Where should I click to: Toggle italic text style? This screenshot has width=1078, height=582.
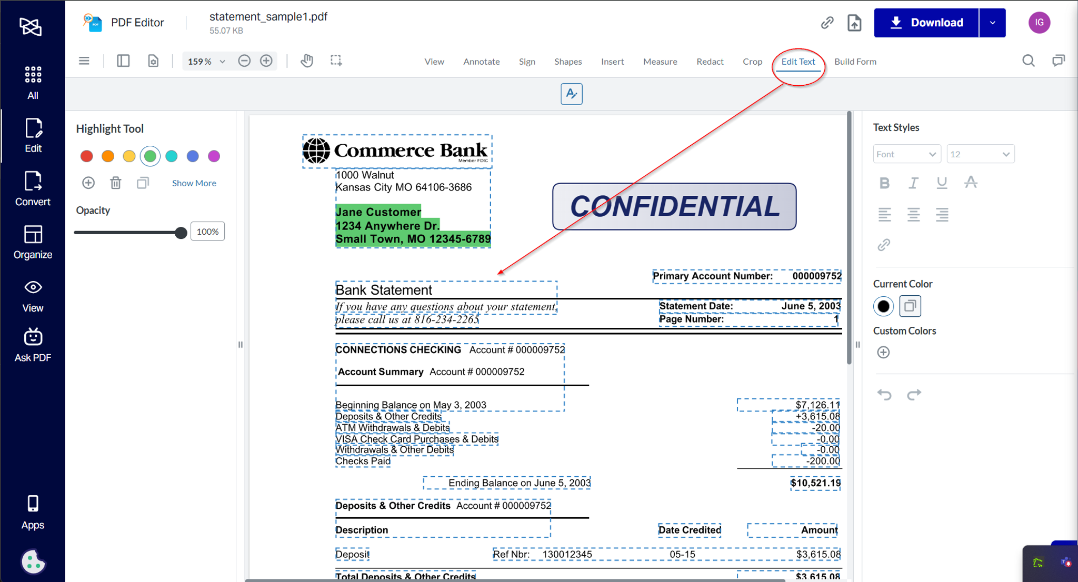(913, 183)
